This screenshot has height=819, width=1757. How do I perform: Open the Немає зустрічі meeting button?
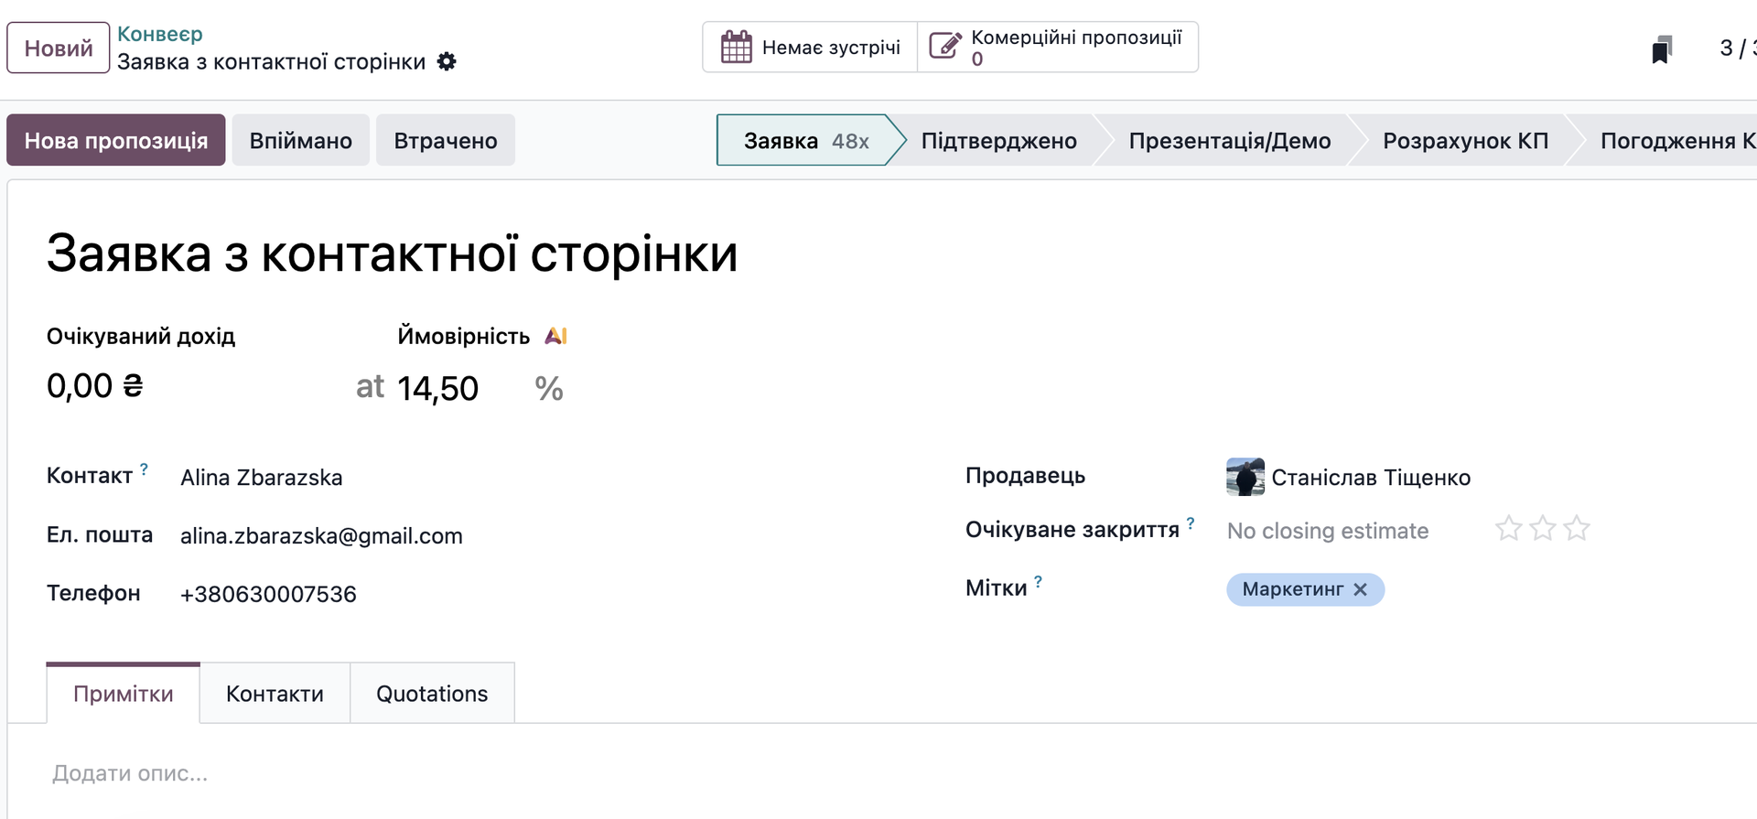810,47
